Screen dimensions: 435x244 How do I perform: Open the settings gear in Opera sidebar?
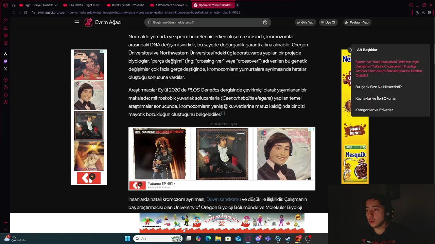(5, 102)
